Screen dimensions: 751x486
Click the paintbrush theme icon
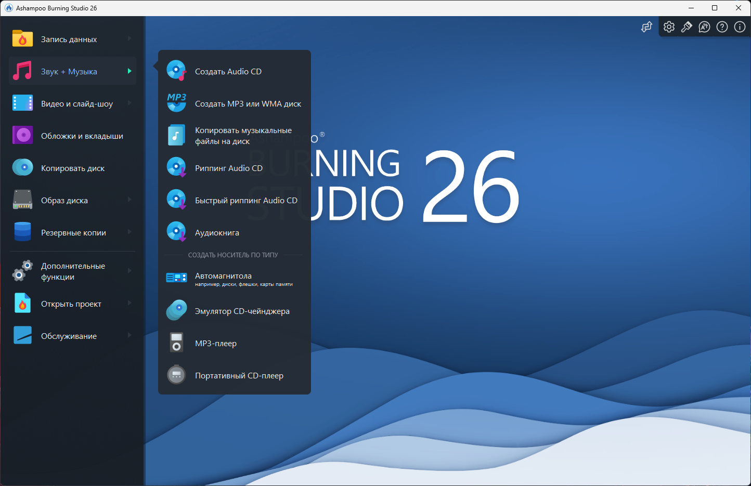pyautogui.click(x=687, y=27)
